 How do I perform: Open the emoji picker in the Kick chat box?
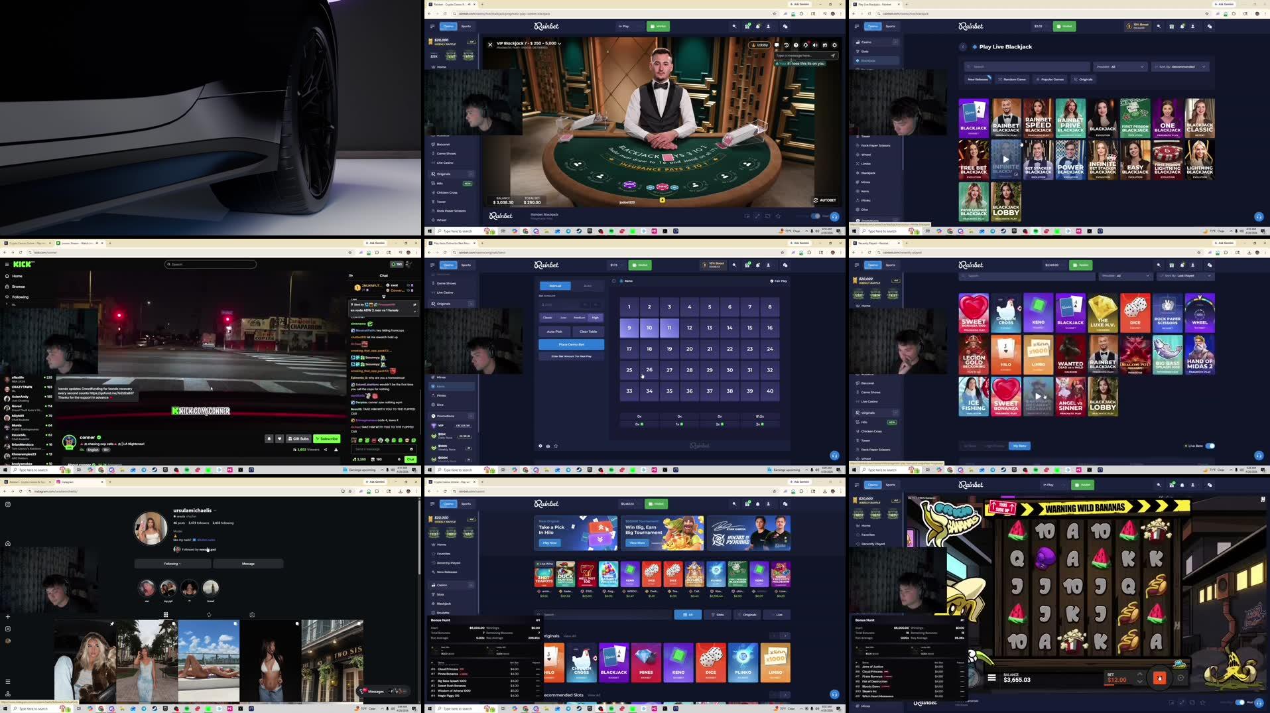tap(413, 449)
